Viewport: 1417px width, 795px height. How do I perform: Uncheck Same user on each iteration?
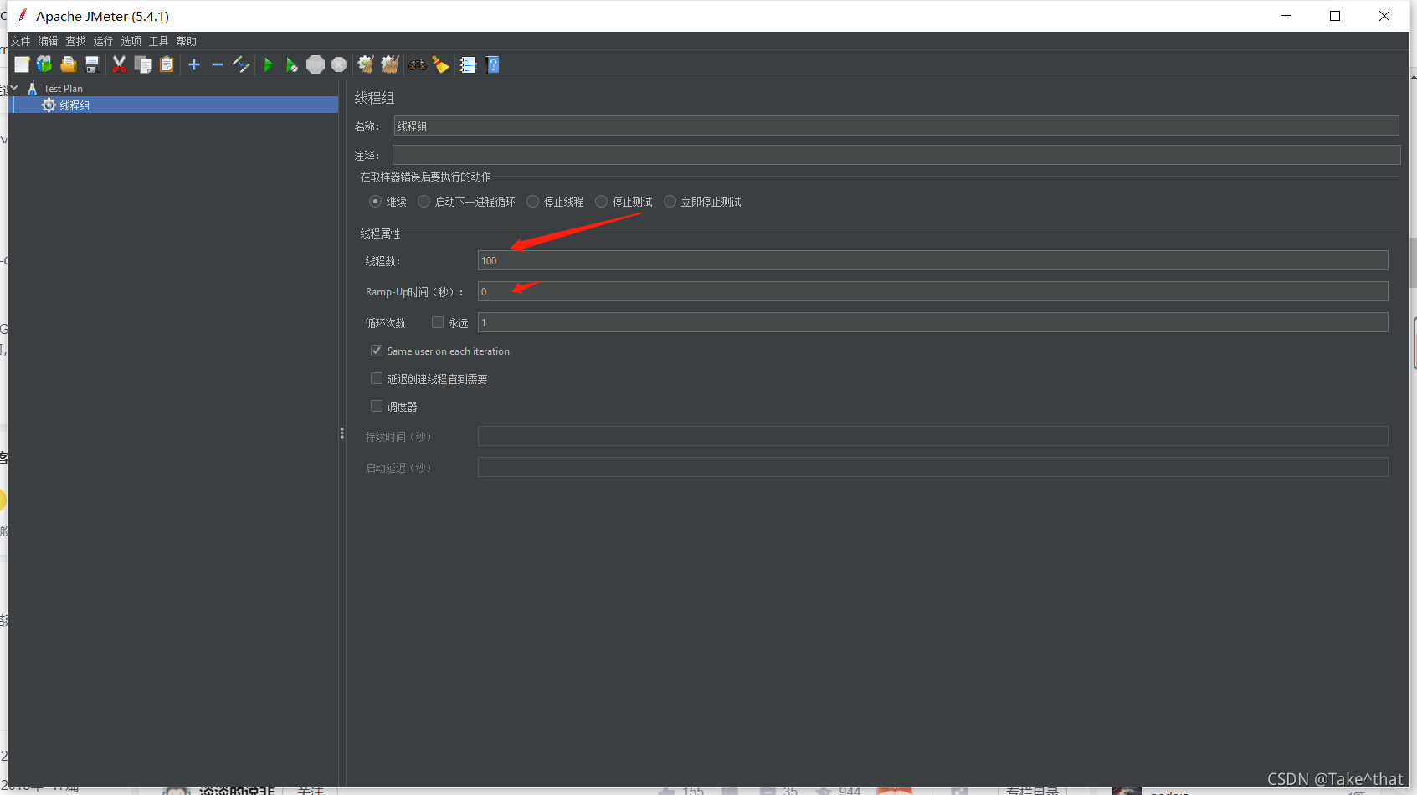(x=377, y=351)
